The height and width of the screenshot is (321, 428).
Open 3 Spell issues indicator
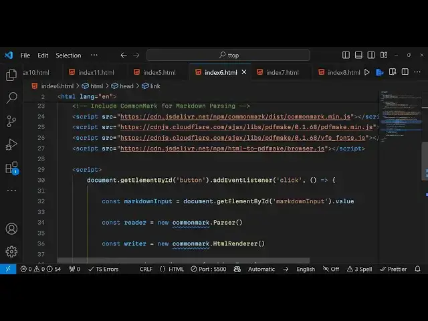[x=360, y=269]
